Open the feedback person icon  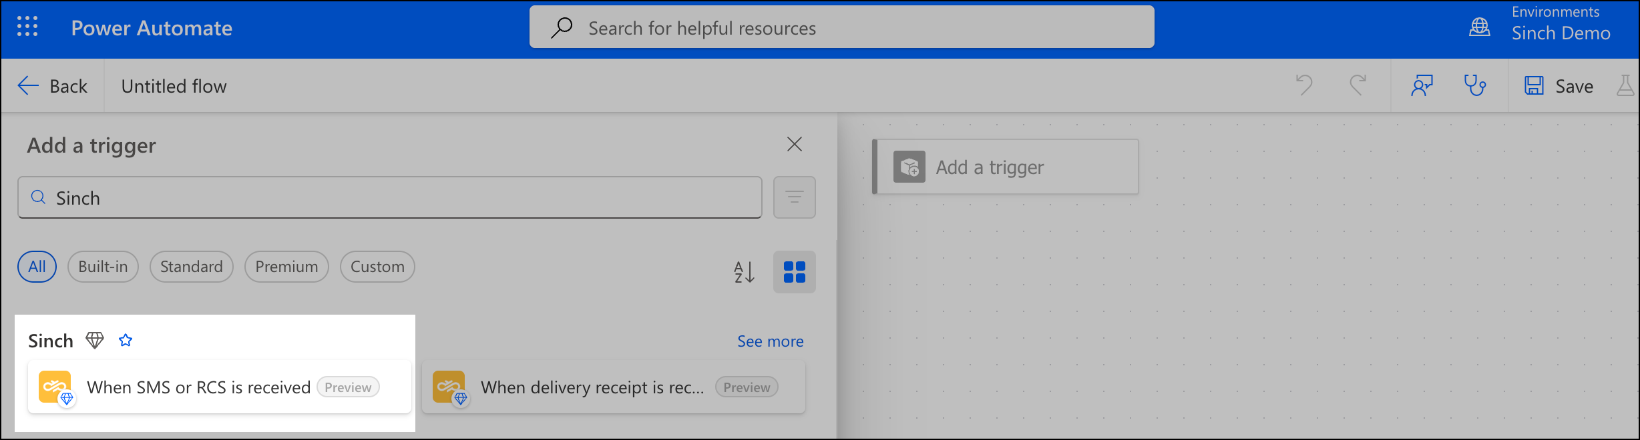1422,85
